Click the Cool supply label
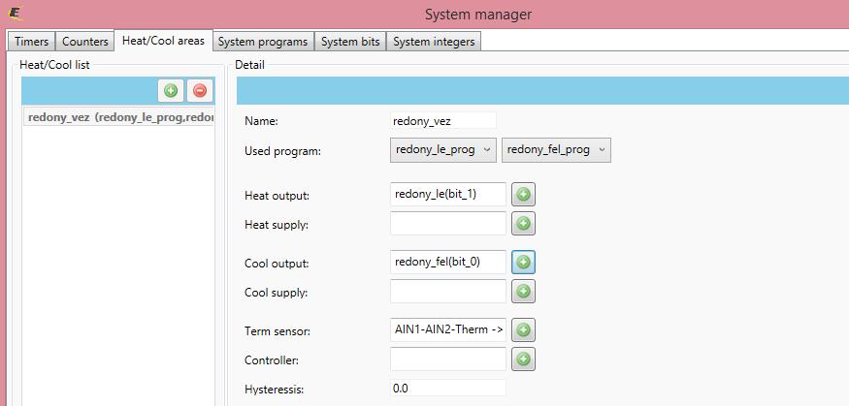Image resolution: width=849 pixels, height=406 pixels. coord(276,293)
